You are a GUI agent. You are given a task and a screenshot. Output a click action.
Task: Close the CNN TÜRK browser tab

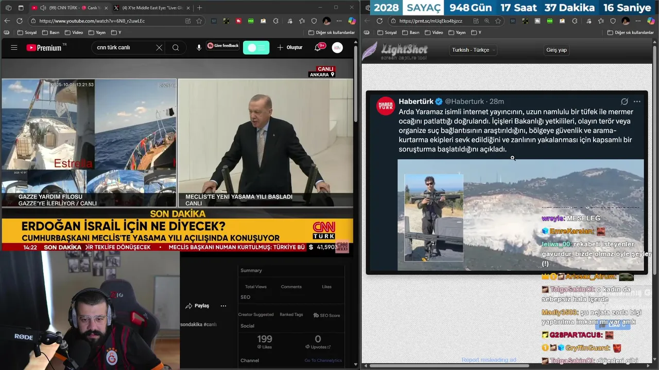click(105, 8)
